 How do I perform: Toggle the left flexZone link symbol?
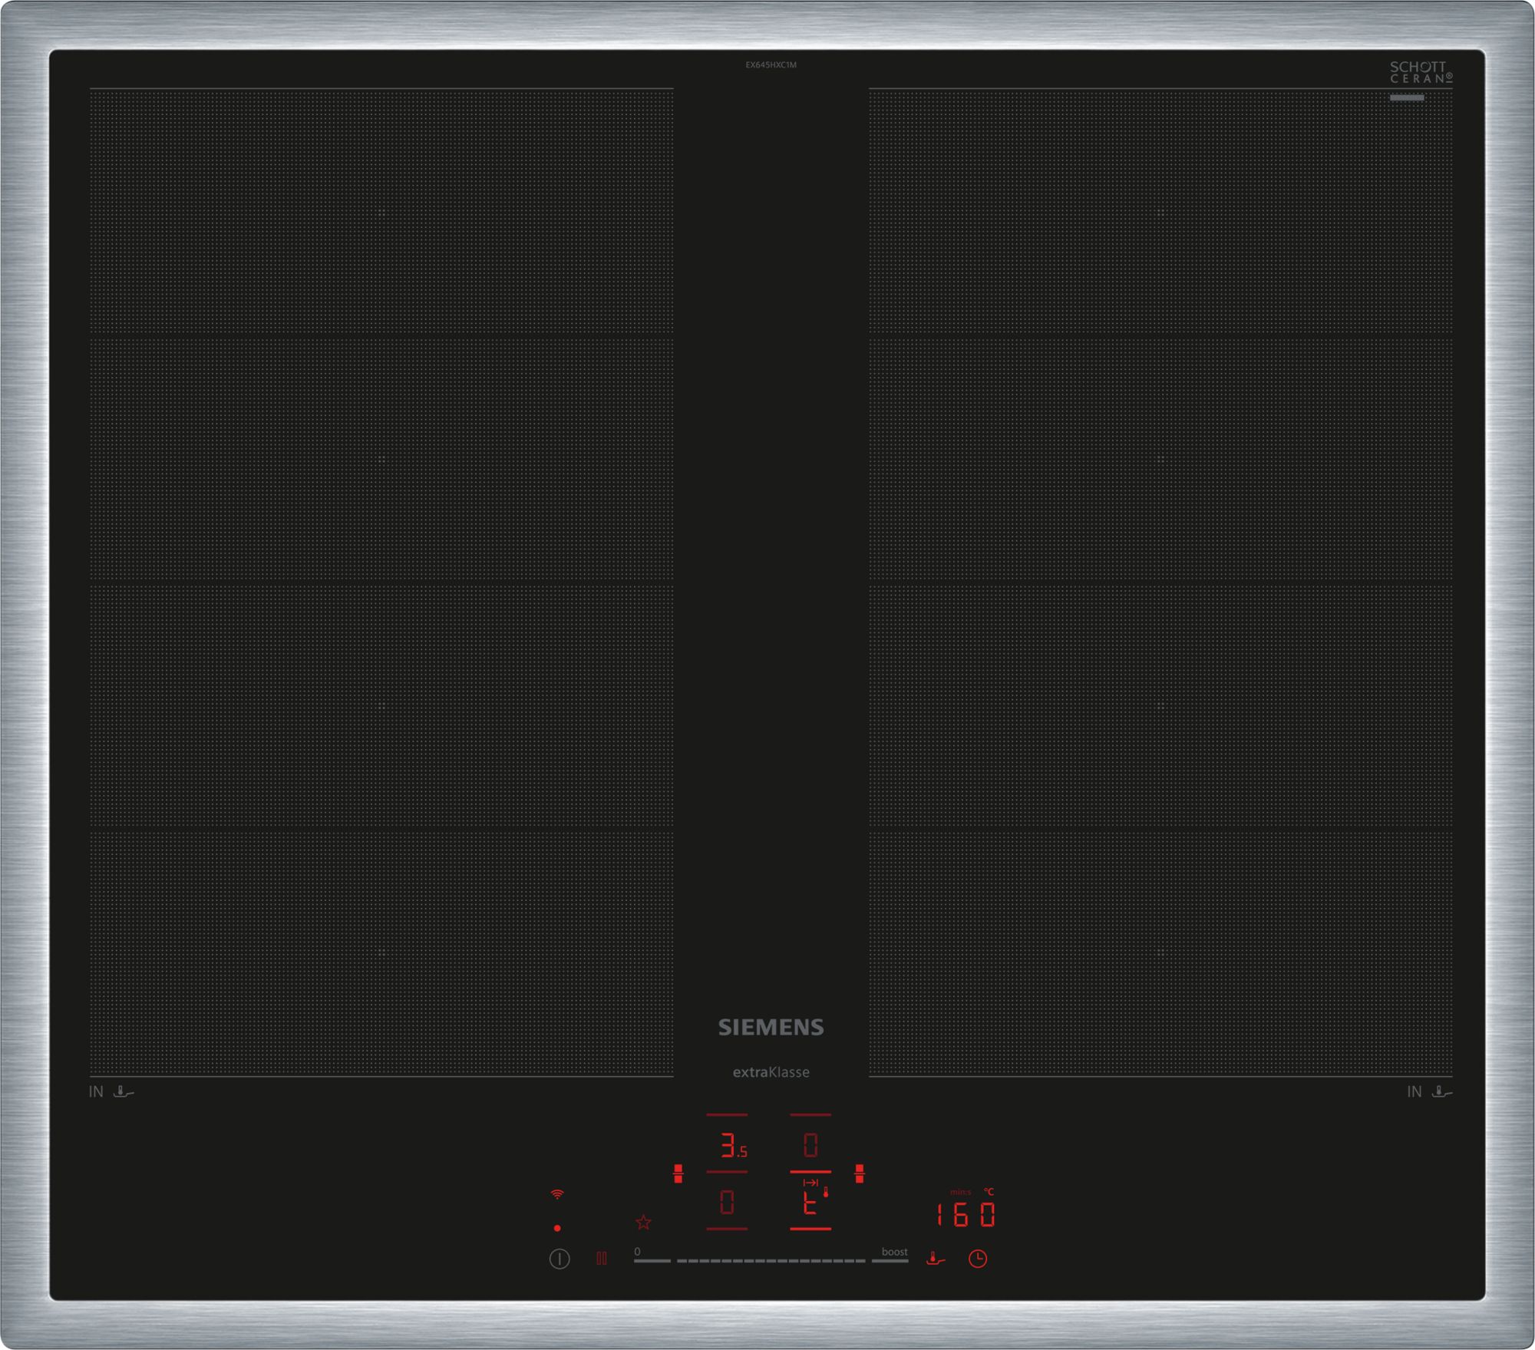tap(678, 1173)
